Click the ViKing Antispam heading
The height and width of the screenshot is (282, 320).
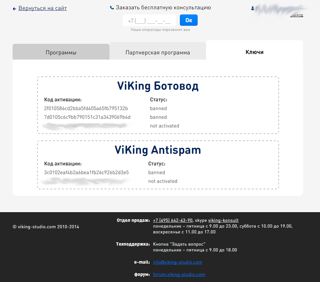pyautogui.click(x=158, y=150)
